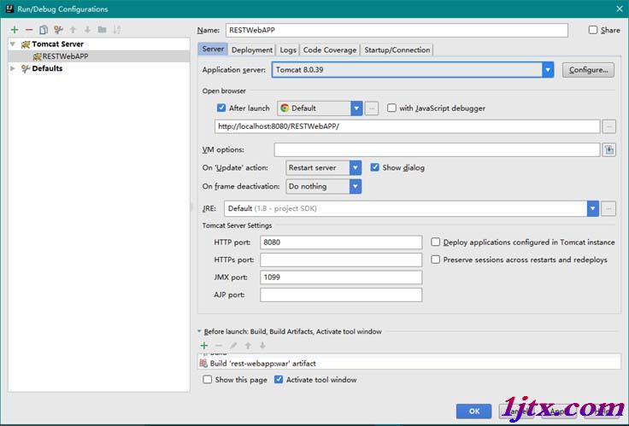Viewport: 629px width, 426px height.
Task: Click the HTTP port field showing 8080
Action: 341,242
